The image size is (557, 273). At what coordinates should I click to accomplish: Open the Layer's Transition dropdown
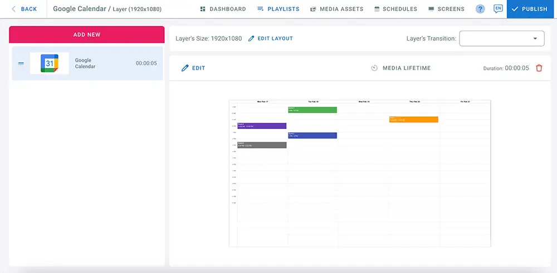click(502, 38)
